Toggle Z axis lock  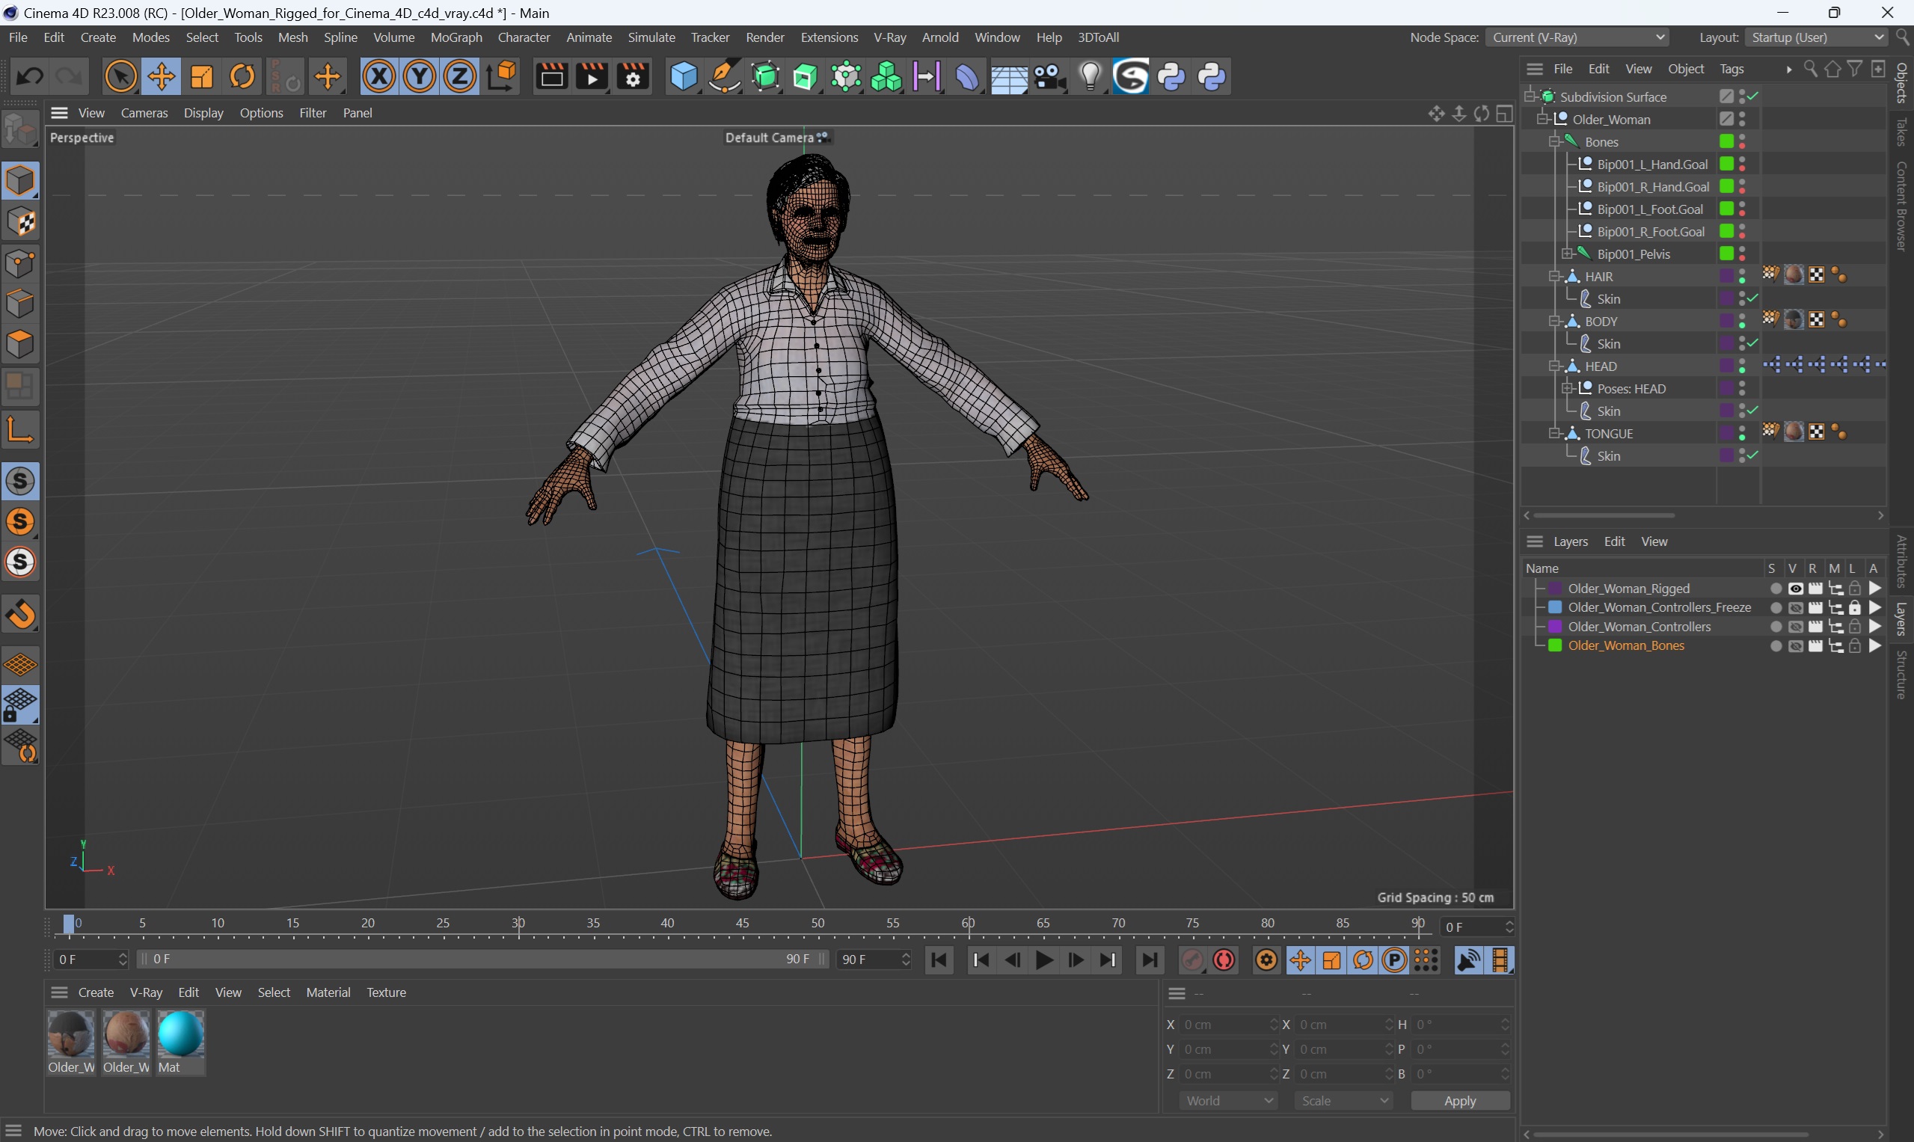tap(460, 76)
